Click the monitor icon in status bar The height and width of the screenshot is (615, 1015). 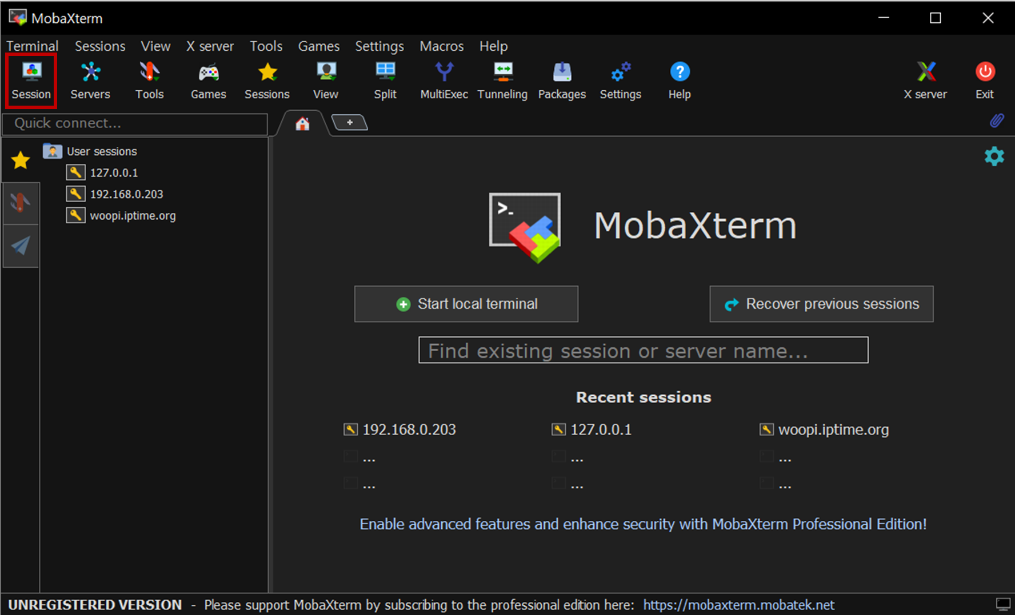pos(1004,604)
